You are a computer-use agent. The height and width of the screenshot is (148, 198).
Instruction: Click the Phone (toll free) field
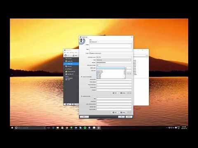click(114, 85)
